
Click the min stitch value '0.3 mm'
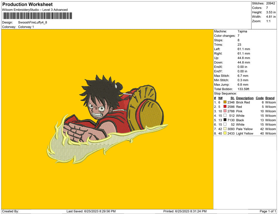coord(243,80)
